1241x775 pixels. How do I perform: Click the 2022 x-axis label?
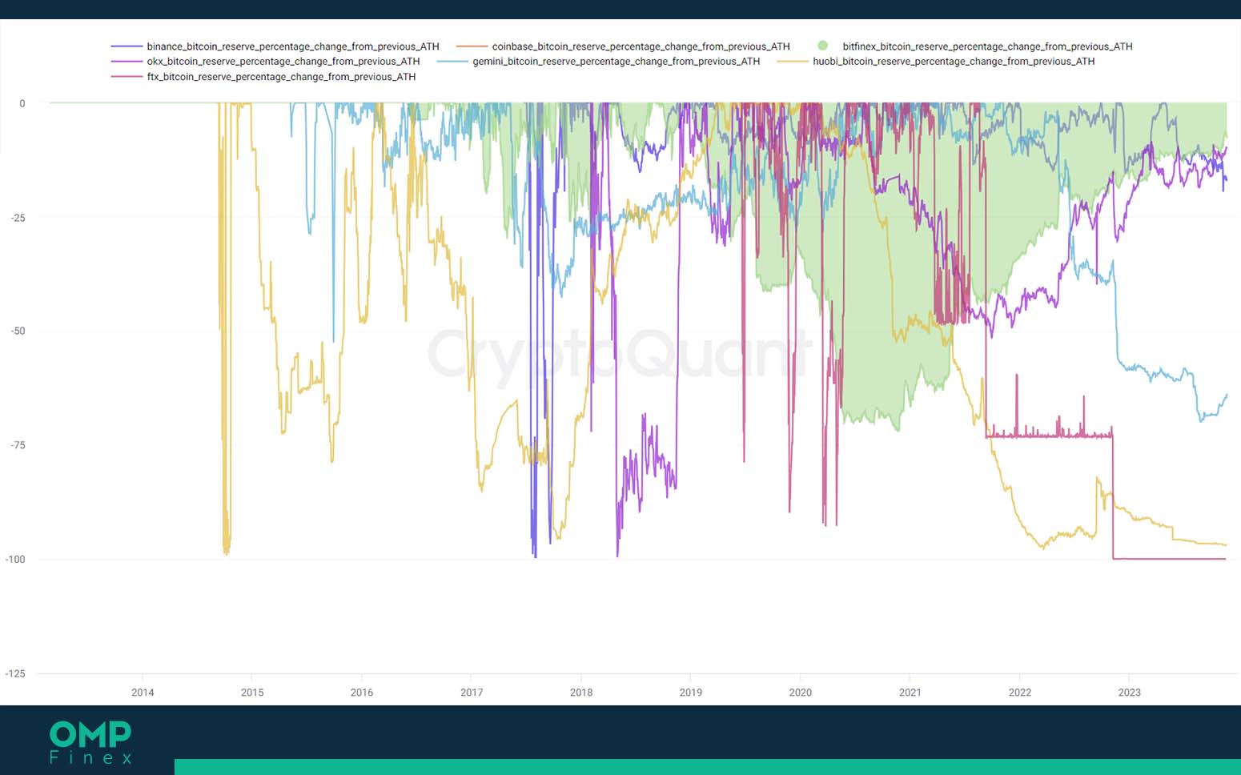coord(1020,693)
